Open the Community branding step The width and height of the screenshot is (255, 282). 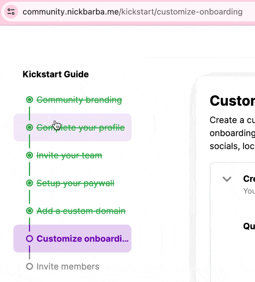coord(79,100)
